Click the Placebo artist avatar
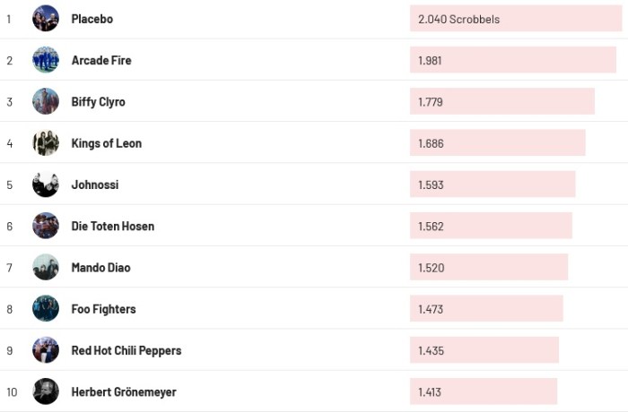The image size is (628, 412). point(46,19)
